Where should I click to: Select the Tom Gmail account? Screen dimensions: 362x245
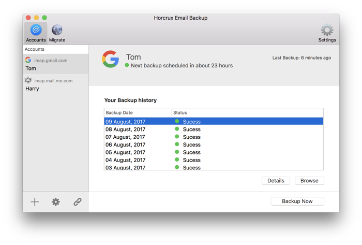point(56,64)
